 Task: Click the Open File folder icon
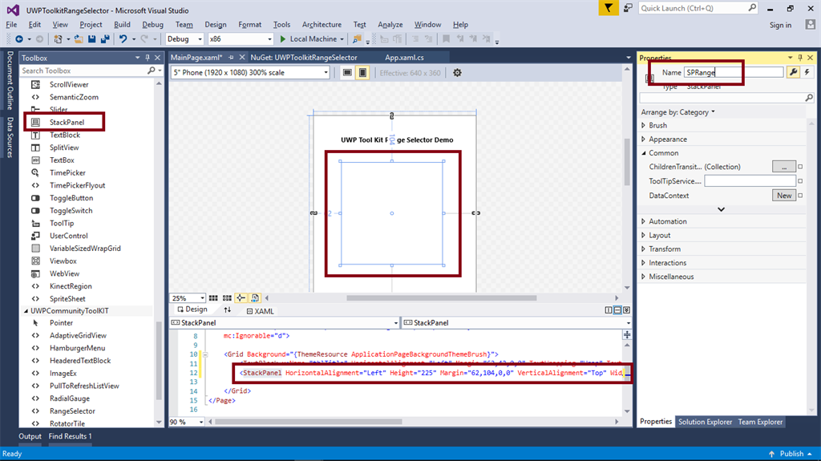tap(79, 38)
